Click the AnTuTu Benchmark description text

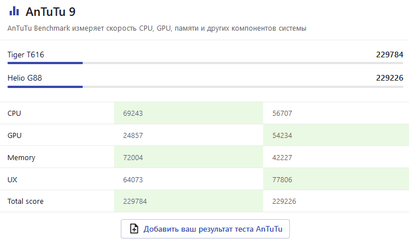[157, 28]
